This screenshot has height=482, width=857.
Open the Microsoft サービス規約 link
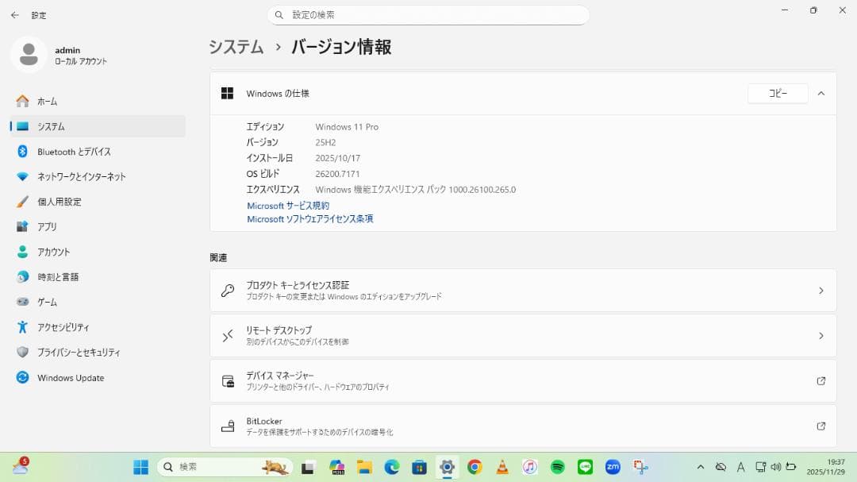(288, 206)
